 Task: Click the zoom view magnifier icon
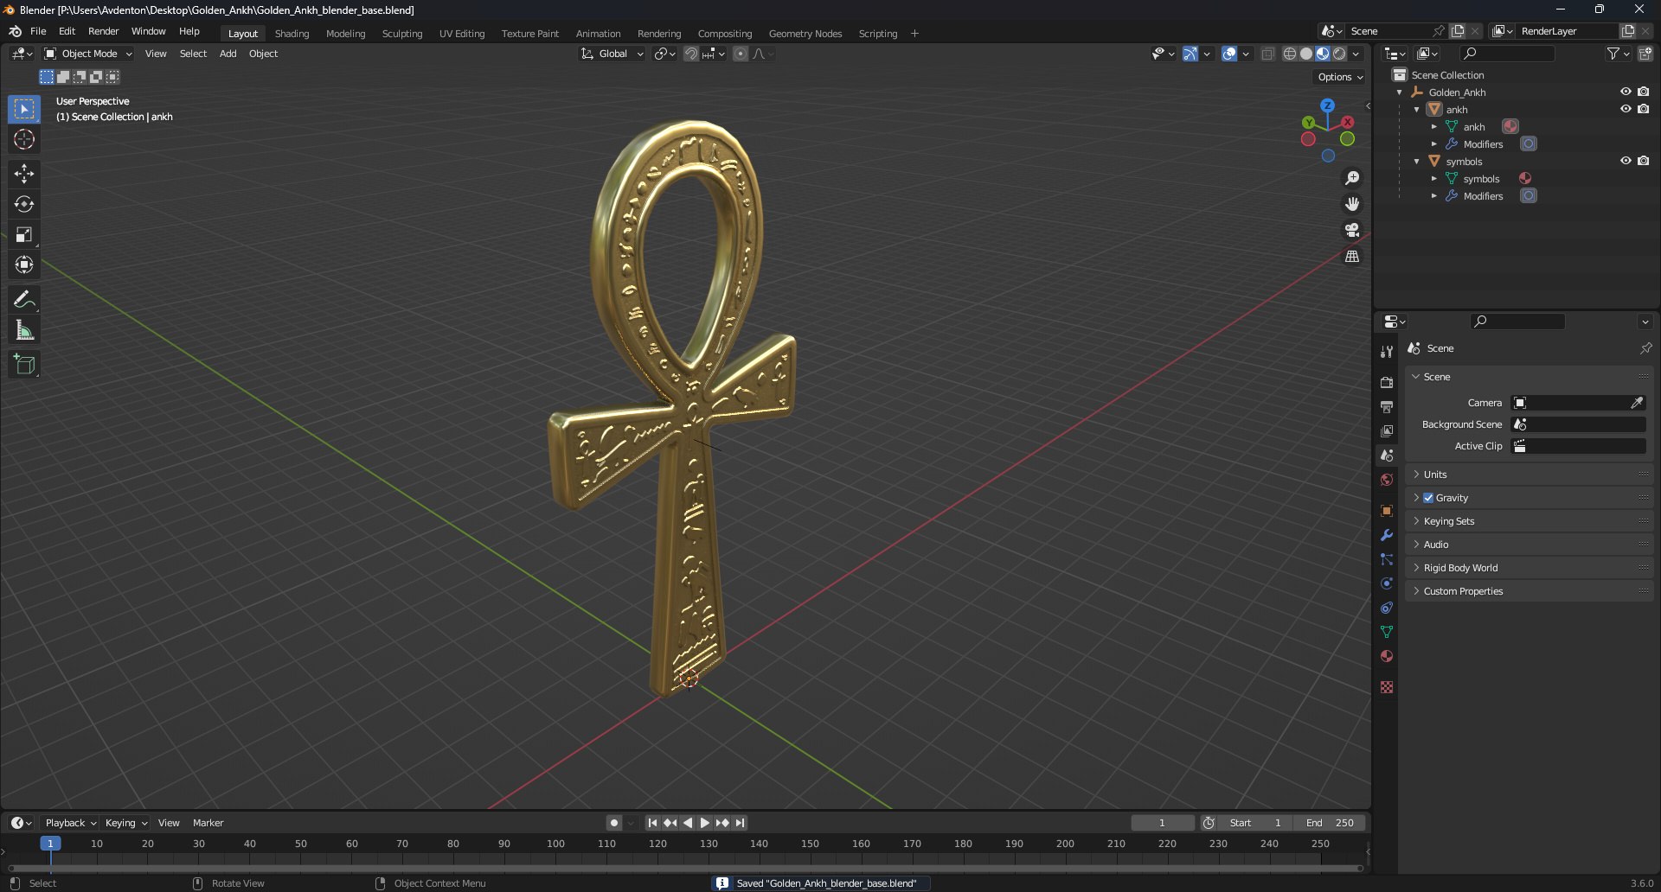(1352, 178)
